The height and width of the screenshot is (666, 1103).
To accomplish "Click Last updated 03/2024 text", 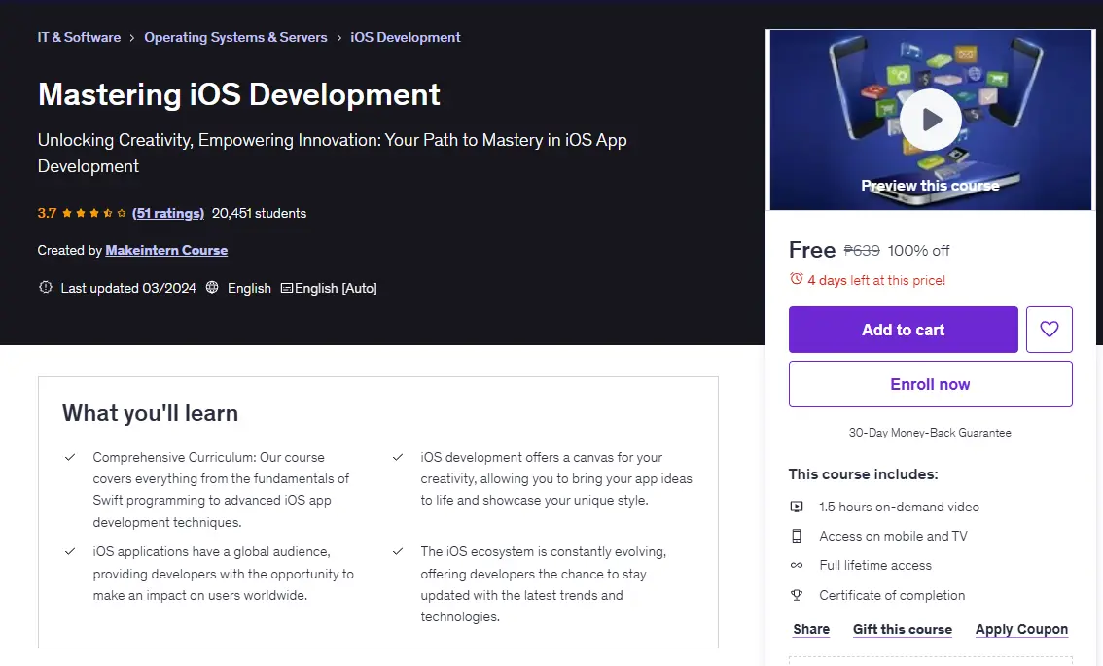I will [128, 288].
